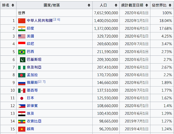This screenshot has width=174, height=134.
Task: Click the 國家/地區 column header text
Action: (52, 5)
